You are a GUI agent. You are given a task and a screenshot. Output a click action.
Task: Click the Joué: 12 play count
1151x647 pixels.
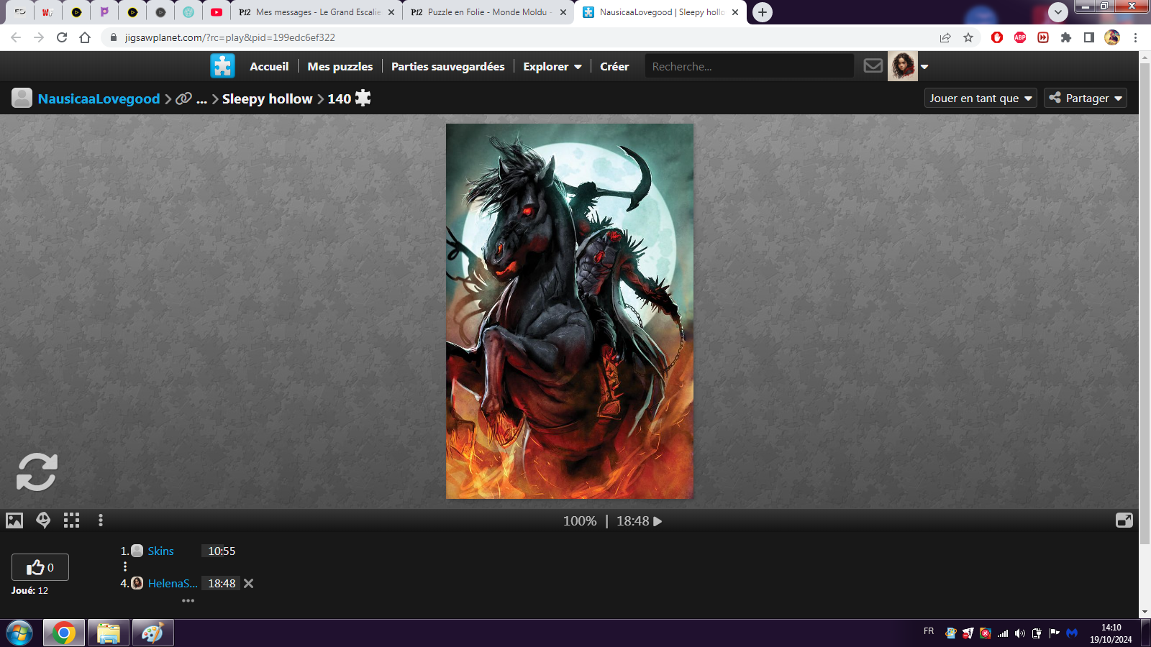tap(29, 590)
